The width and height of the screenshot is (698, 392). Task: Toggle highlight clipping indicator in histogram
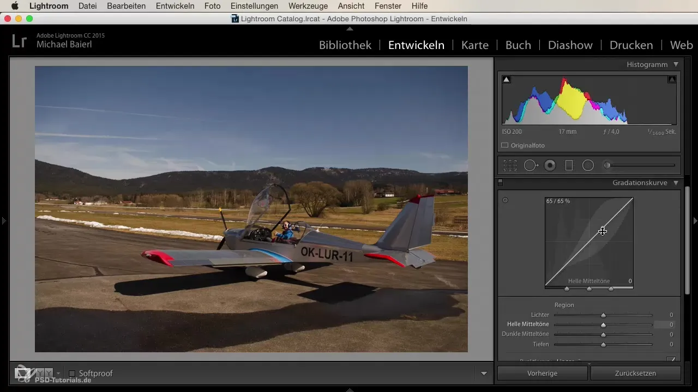point(672,79)
